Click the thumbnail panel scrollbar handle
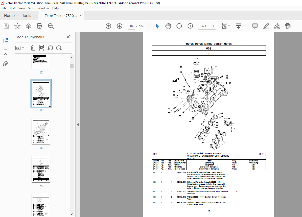Image resolution: width=302 pixels, height=217 pixels. tap(72, 66)
